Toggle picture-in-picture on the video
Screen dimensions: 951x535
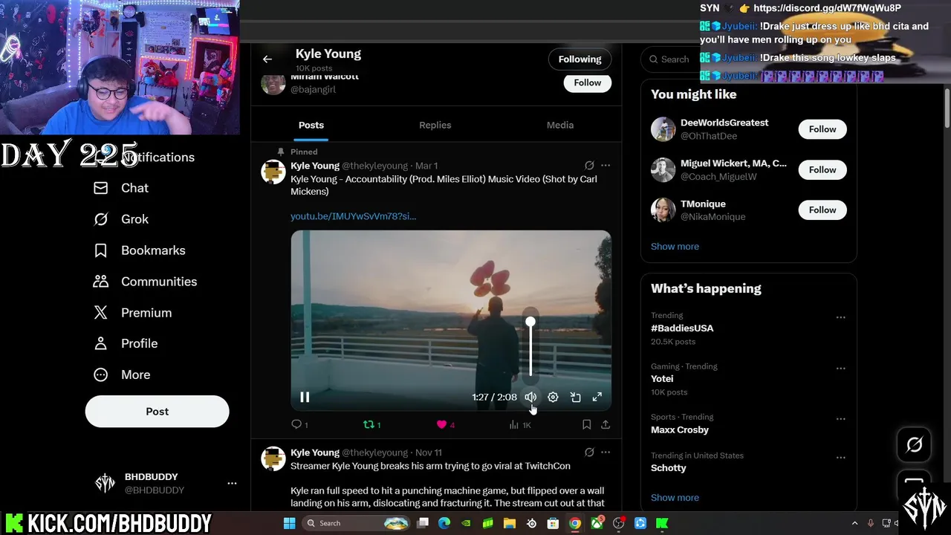(x=575, y=397)
